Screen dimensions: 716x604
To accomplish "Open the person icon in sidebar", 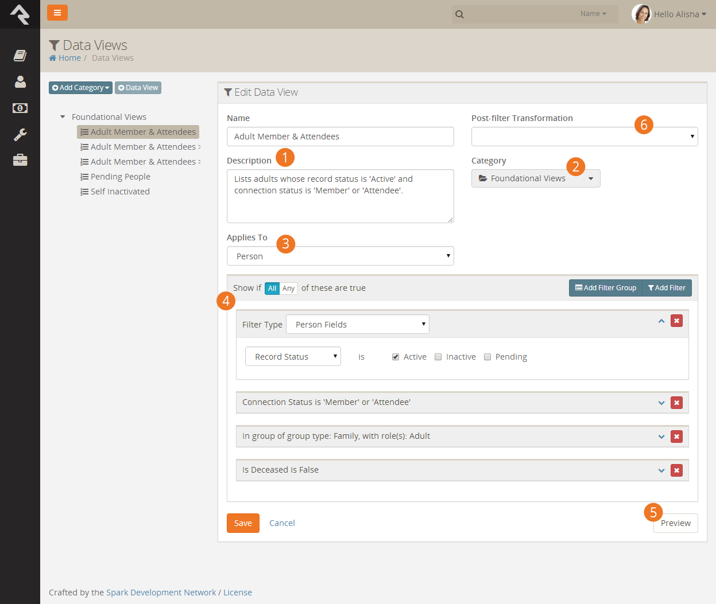I will (20, 81).
